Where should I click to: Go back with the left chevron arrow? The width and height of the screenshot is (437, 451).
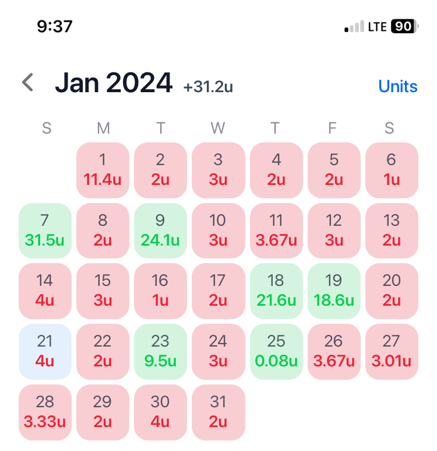(28, 82)
